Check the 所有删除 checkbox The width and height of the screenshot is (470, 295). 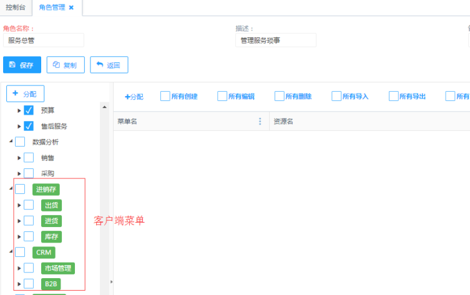click(280, 96)
